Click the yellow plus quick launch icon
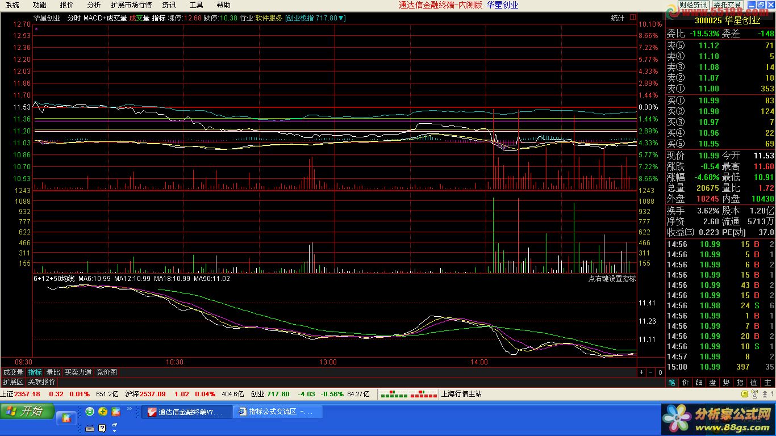This screenshot has width=776, height=436. click(103, 412)
